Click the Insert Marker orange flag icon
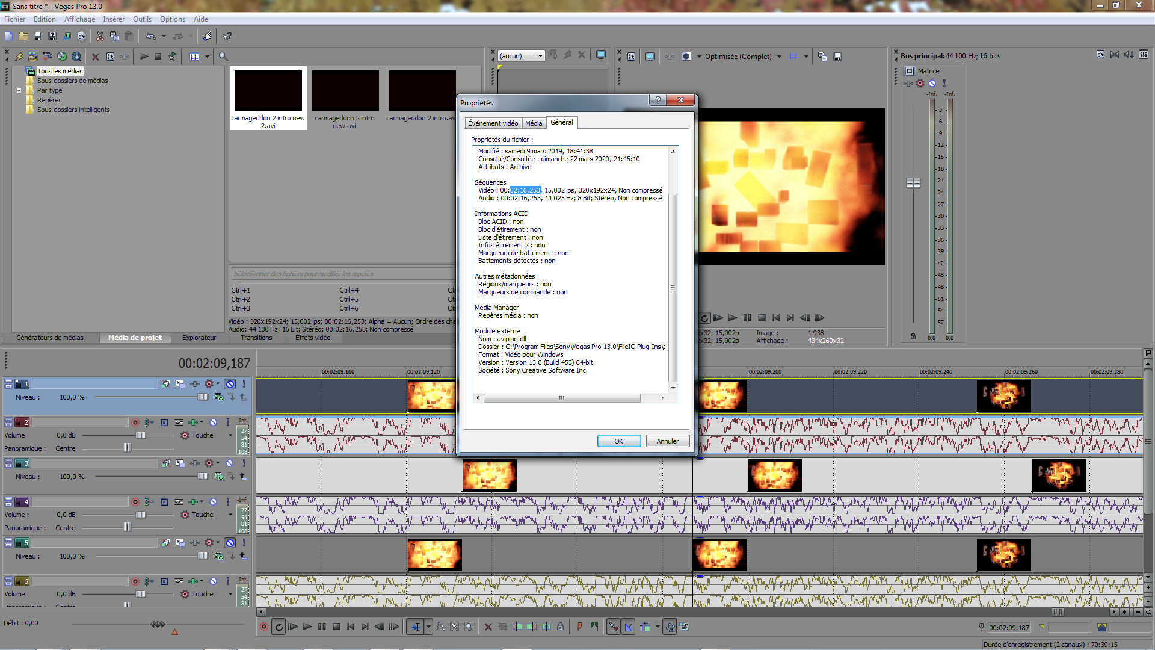The width and height of the screenshot is (1155, 650). tap(579, 627)
